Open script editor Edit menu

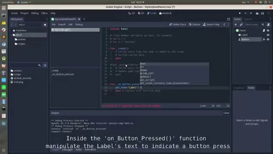(x=70, y=25)
